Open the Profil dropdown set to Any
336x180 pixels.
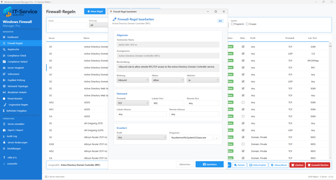pos(141,138)
